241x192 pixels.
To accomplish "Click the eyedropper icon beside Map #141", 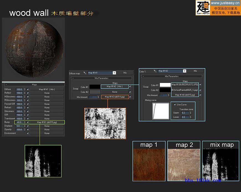I will tap(85, 73).
